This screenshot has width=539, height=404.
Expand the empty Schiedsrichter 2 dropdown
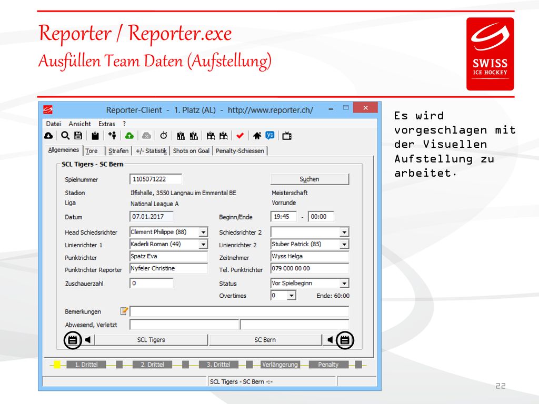tap(344, 232)
